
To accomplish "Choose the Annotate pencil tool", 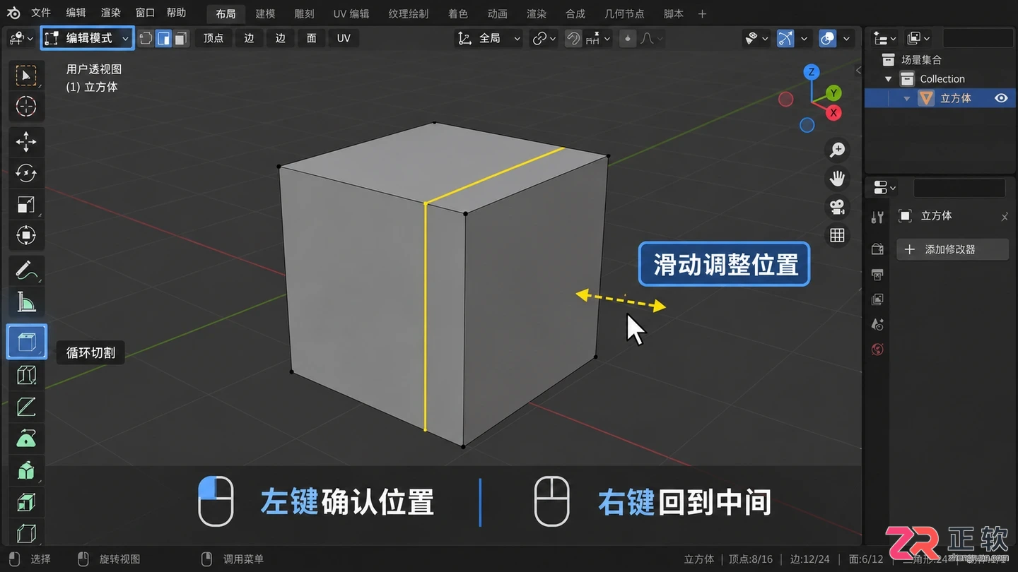I will (26, 269).
